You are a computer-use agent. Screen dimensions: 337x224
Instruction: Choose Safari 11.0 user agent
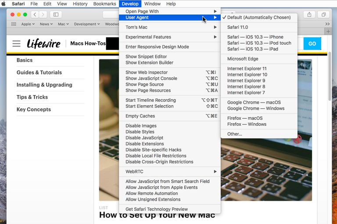point(259,27)
